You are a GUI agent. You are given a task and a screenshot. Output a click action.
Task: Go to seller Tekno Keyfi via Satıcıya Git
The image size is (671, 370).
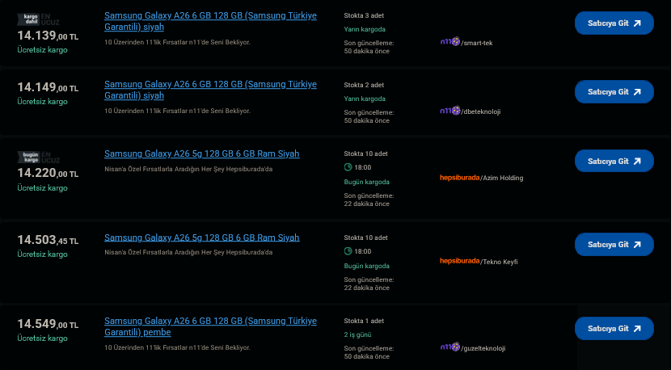614,245
